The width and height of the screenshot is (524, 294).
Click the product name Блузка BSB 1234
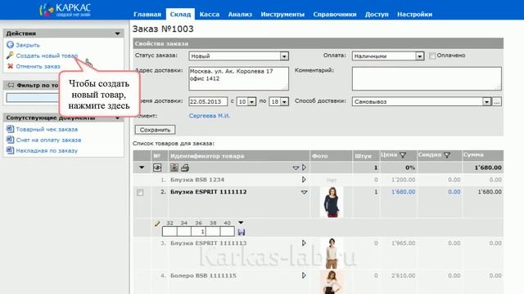[x=197, y=180]
